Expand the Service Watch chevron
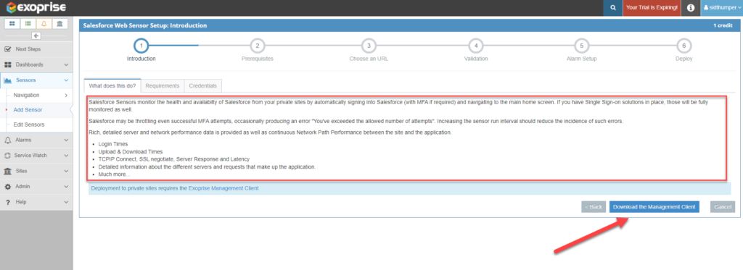Image resolution: width=743 pixels, height=270 pixels. (66, 156)
